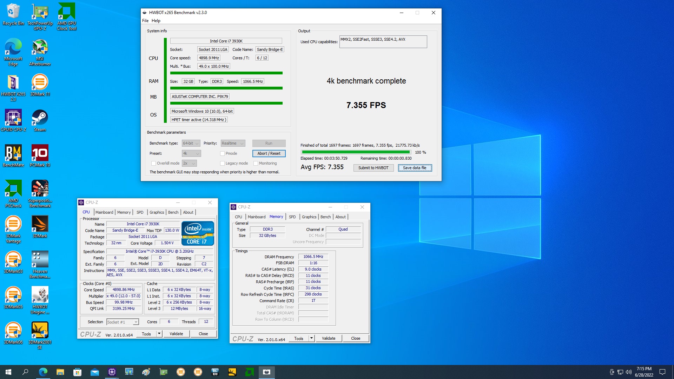Viewport: 674px width, 379px height.
Task: Open Tools dropdown arrow in left CPU-Z window
Action: (x=159, y=334)
